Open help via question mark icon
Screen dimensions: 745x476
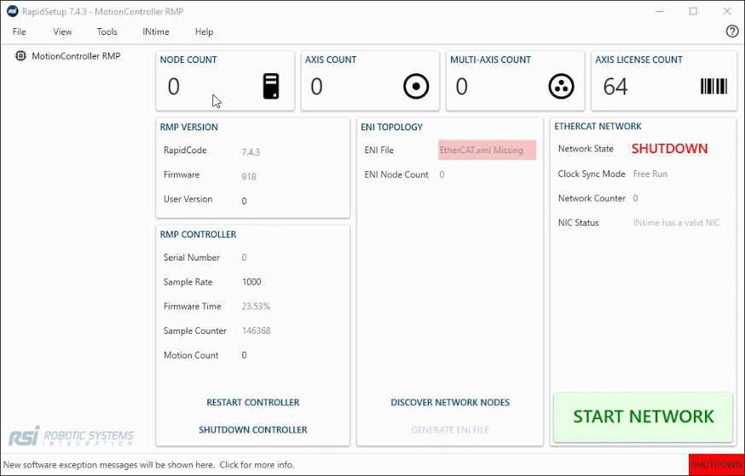pos(732,32)
